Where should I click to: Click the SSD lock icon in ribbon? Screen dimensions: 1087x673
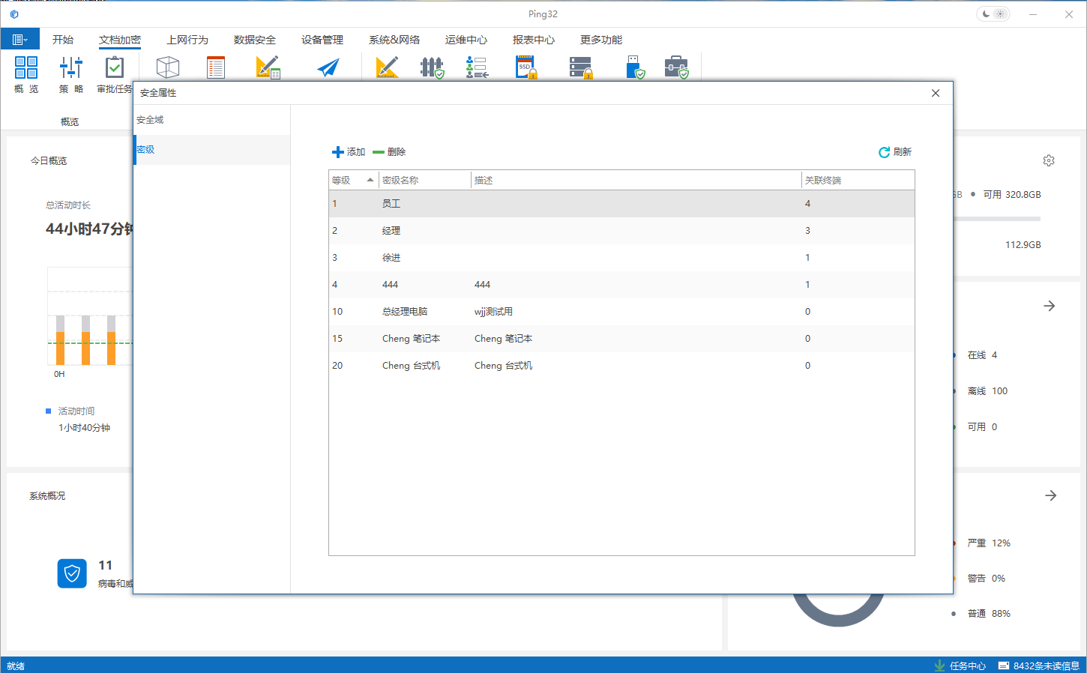[x=526, y=67]
